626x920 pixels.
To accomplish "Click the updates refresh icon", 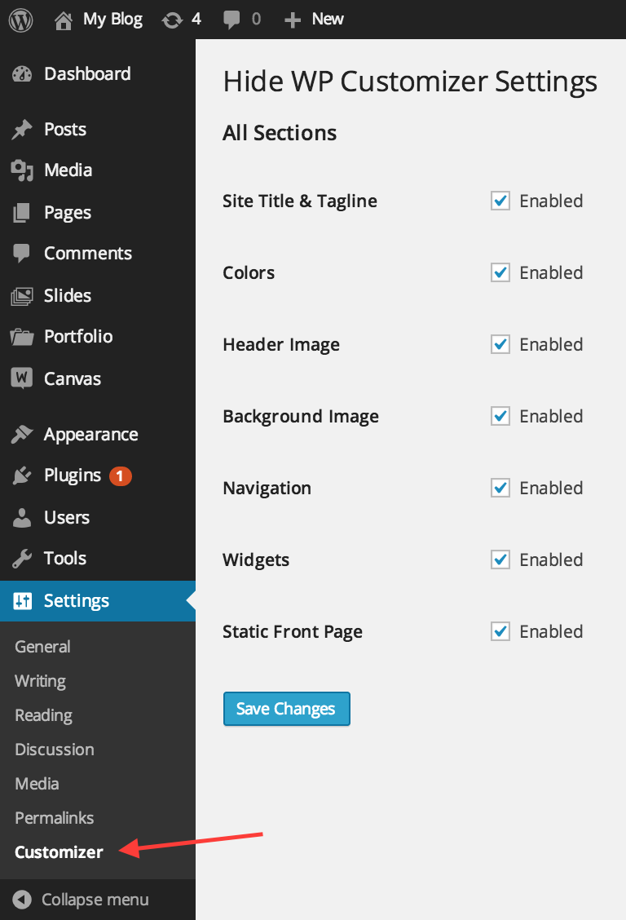I will [x=172, y=20].
